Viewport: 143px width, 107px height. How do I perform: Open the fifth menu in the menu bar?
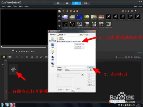click(26, 6)
